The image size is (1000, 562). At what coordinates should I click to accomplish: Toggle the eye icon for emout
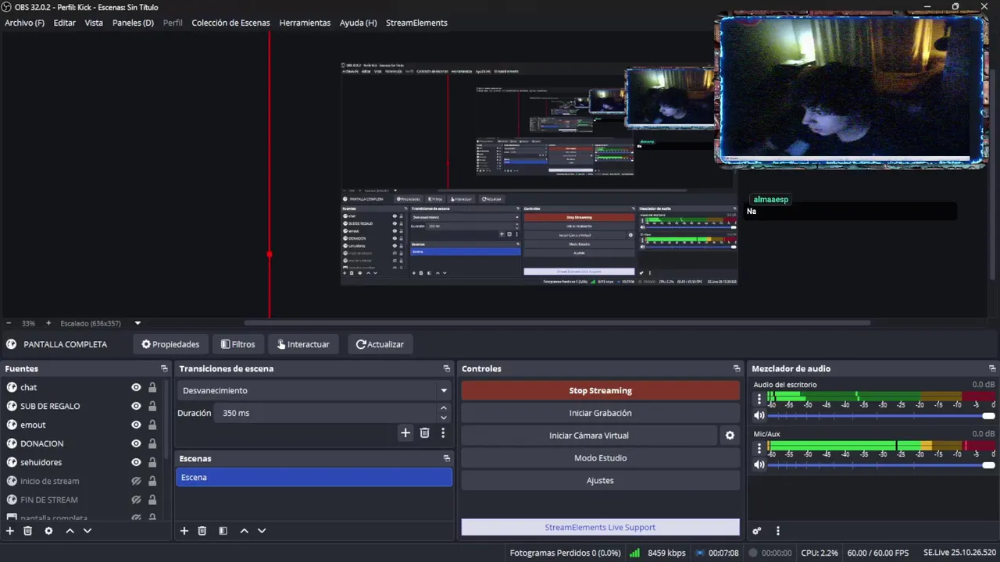point(136,425)
